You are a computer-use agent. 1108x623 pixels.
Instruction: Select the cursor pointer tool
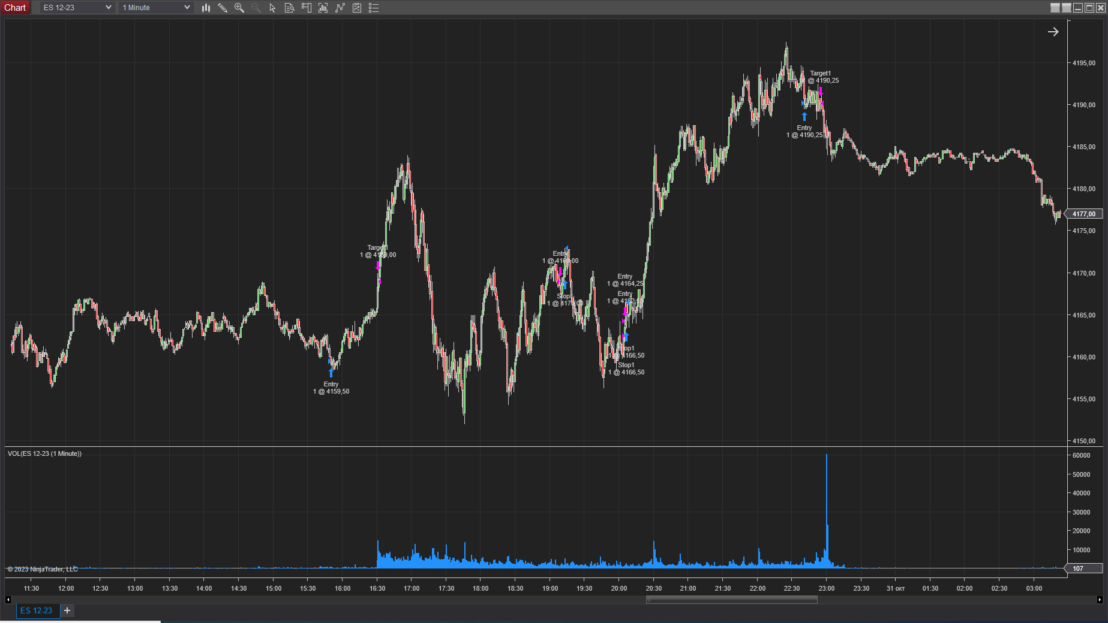tap(272, 8)
